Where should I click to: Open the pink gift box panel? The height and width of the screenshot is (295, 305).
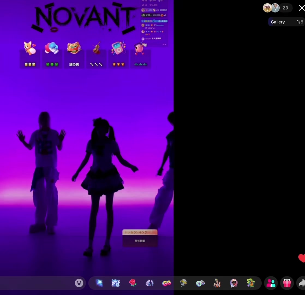(x=287, y=283)
